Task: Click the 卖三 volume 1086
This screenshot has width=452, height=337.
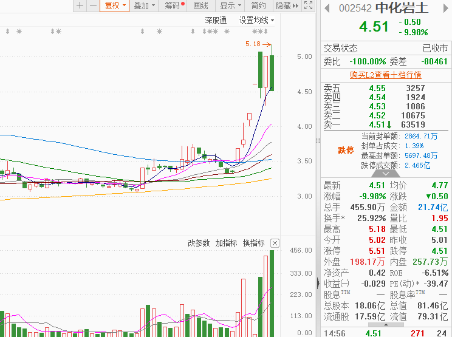Action: coord(416,107)
